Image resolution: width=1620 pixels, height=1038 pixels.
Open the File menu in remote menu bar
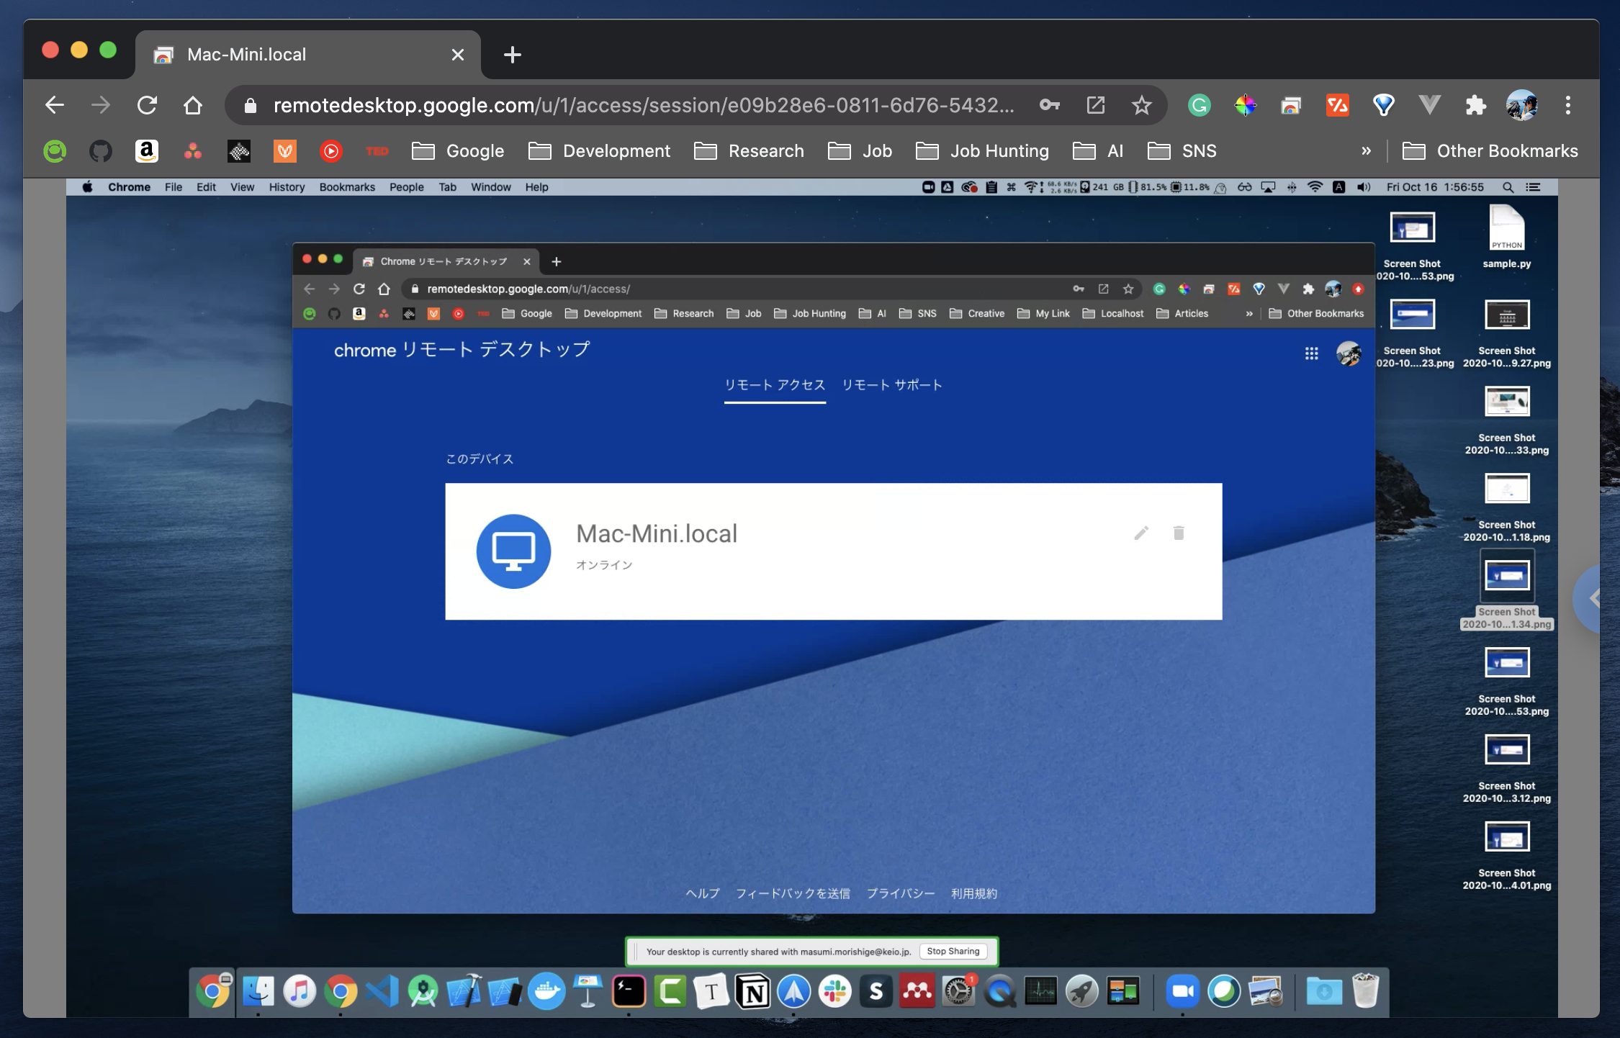point(173,187)
